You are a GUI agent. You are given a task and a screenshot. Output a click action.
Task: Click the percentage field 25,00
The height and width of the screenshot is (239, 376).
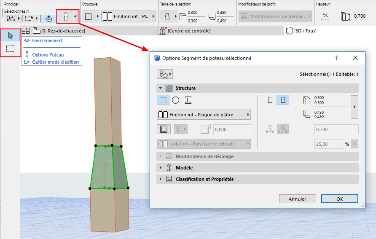(x=329, y=144)
